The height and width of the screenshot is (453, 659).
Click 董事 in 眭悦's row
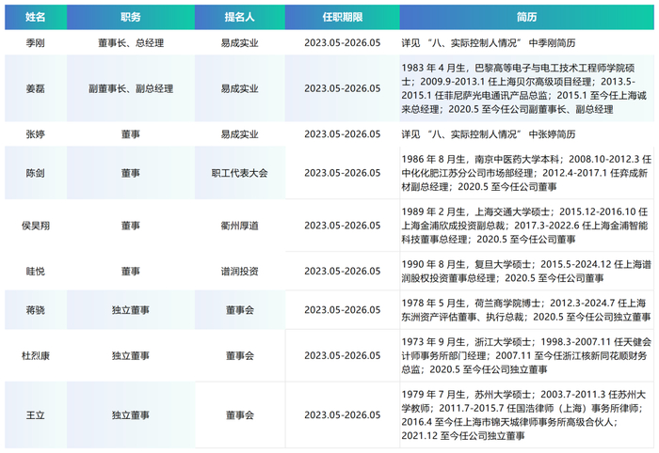[131, 272]
